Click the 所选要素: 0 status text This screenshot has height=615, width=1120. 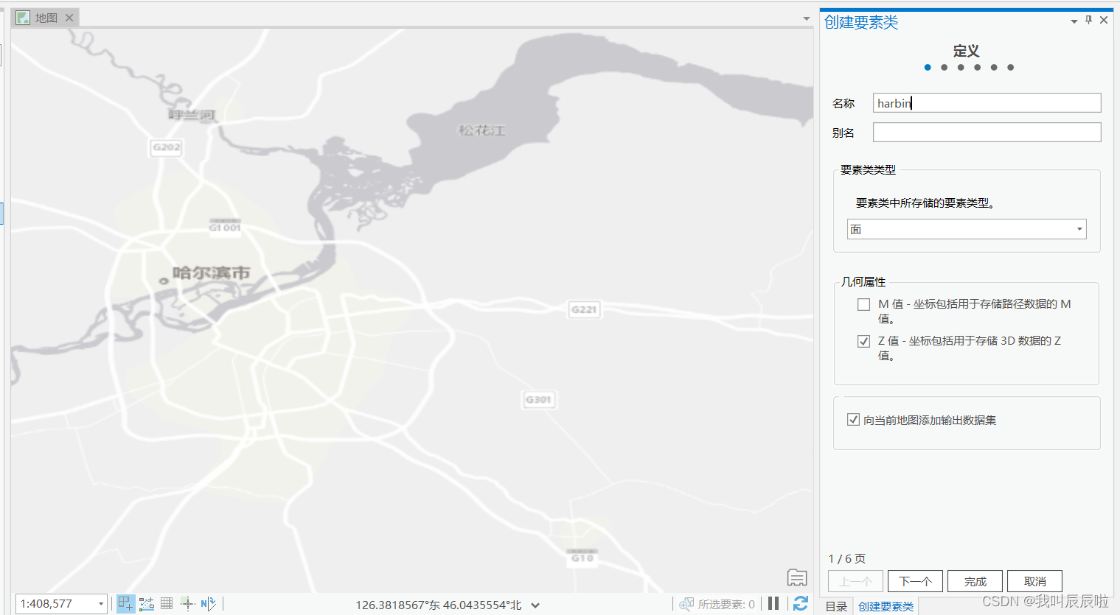pos(726,604)
